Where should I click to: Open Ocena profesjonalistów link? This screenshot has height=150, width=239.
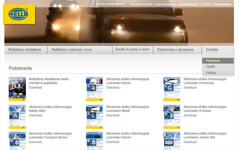110,4
